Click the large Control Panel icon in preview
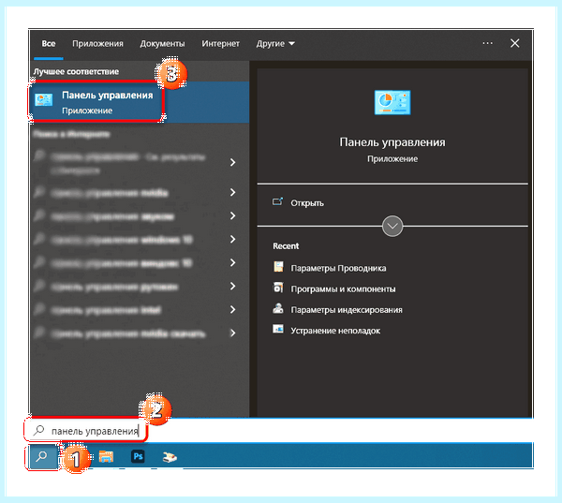 [x=392, y=102]
